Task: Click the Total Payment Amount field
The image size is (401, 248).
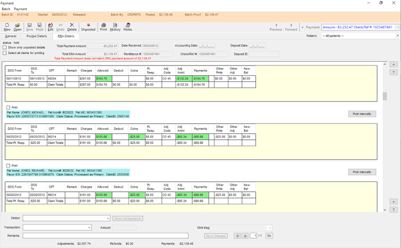Action: [x=103, y=46]
